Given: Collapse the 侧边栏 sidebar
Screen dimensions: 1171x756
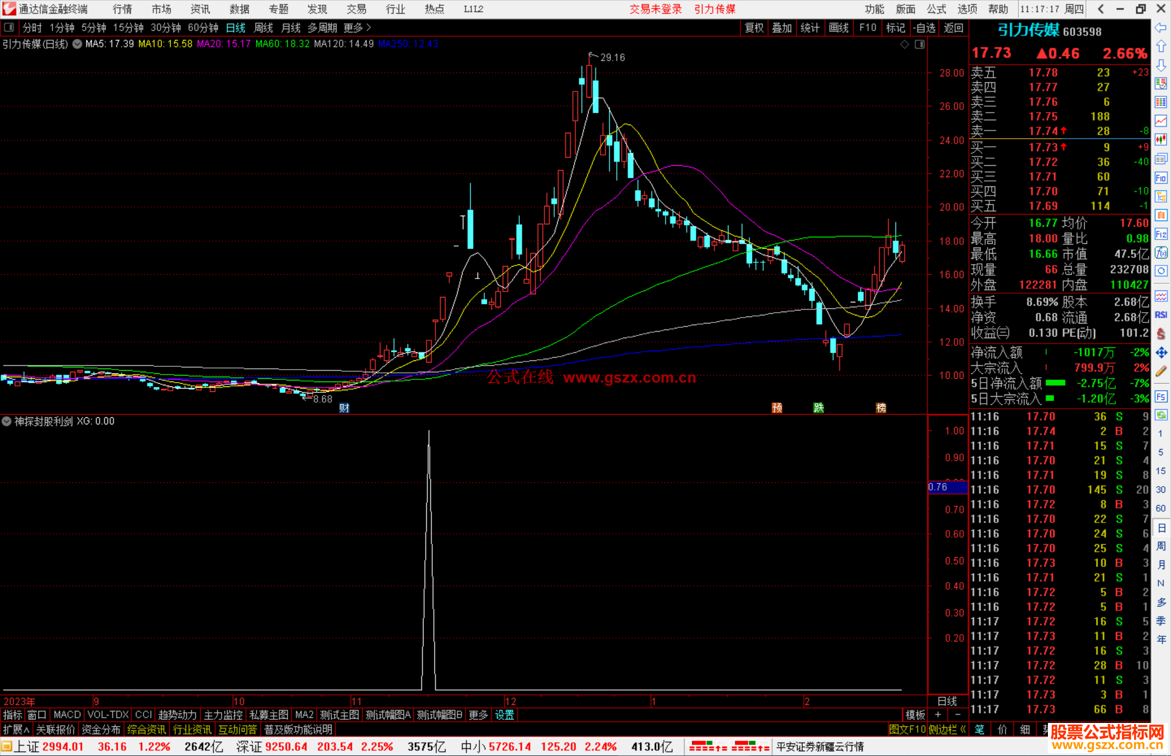Looking at the screenshot, I should point(947,729).
